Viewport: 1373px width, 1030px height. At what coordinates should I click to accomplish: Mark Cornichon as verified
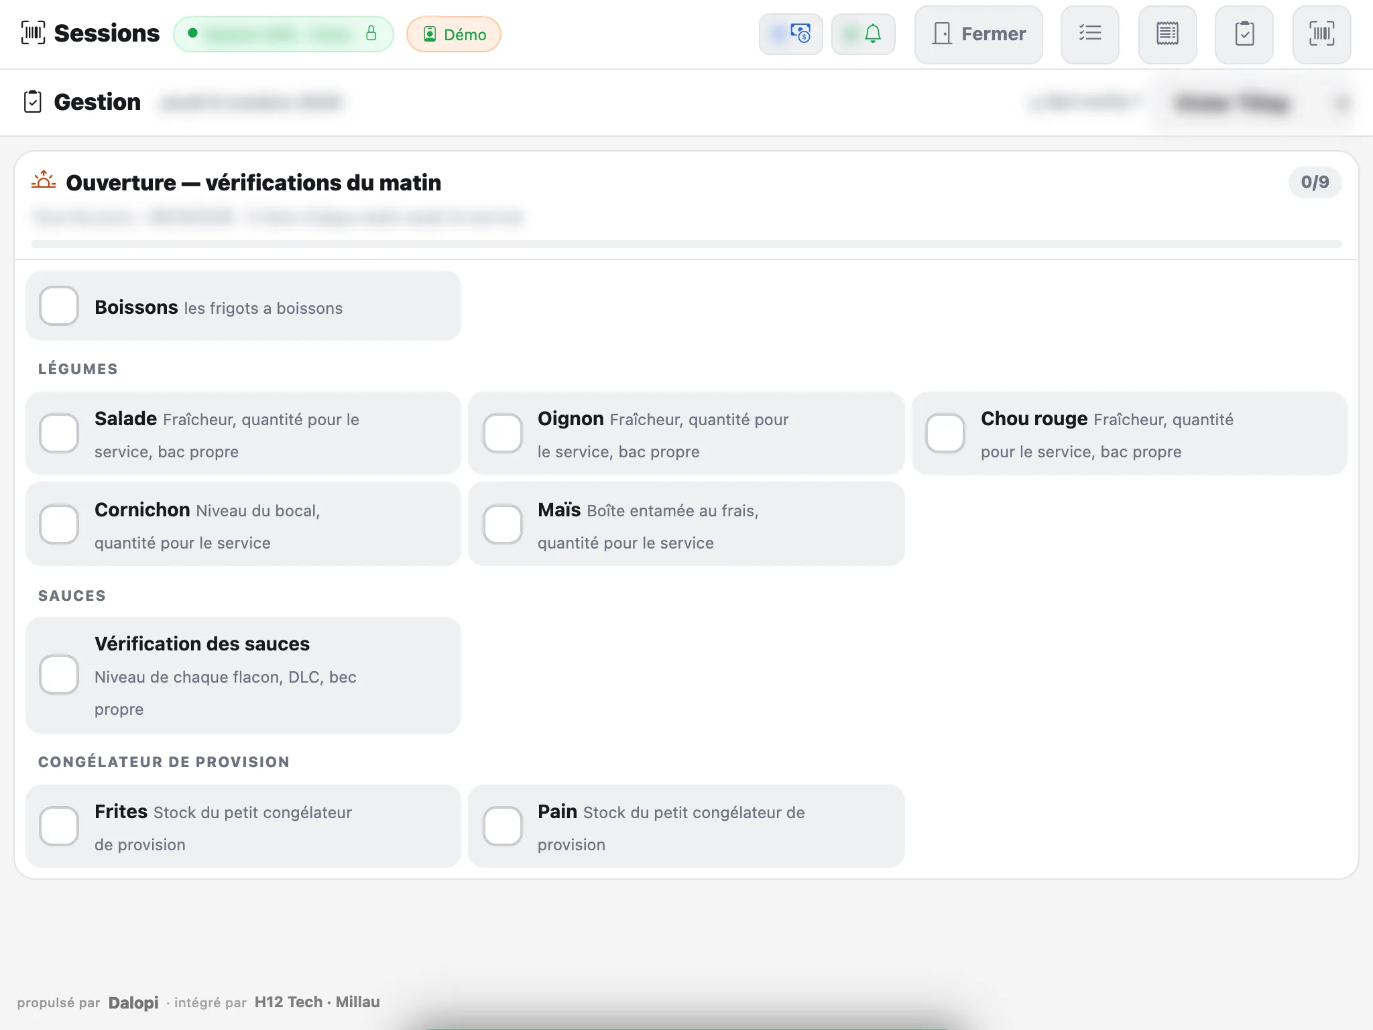point(59,524)
